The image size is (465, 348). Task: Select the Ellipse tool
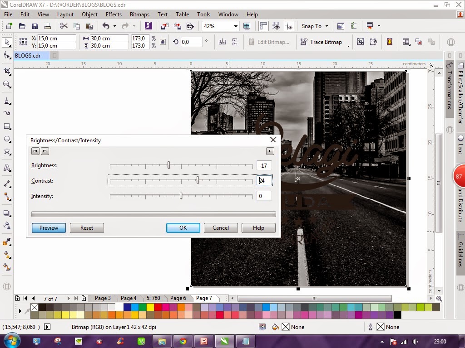click(6, 140)
